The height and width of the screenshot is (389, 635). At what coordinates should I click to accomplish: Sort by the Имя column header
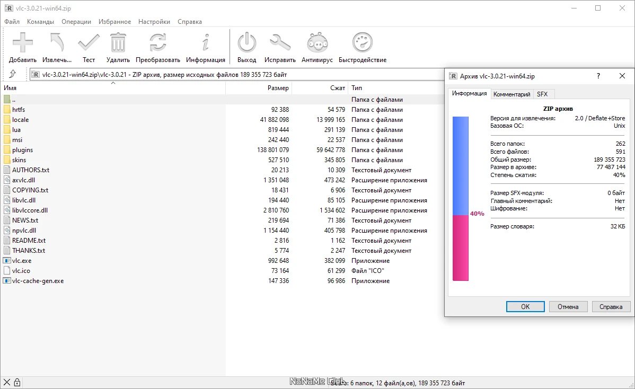(113, 87)
